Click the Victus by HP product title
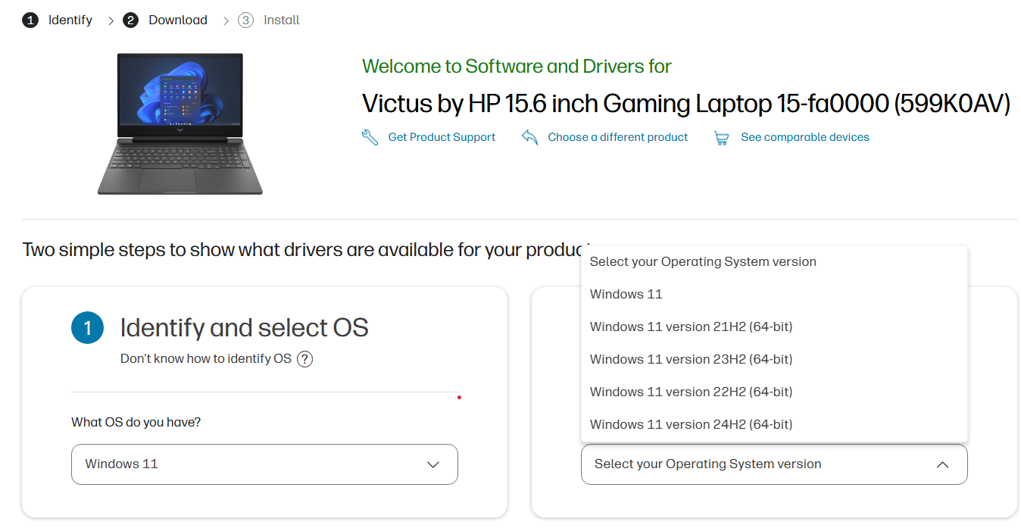This screenshot has height=528, width=1021. (686, 104)
